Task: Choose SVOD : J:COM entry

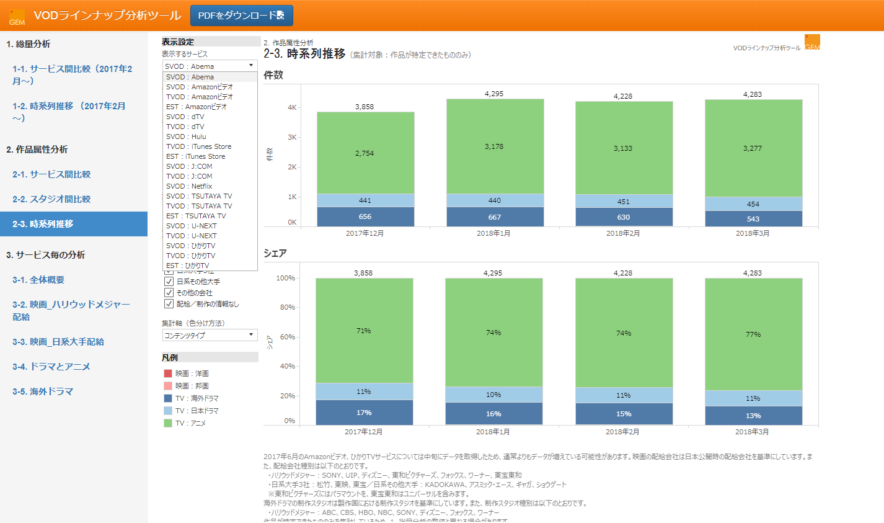Action: [210, 166]
